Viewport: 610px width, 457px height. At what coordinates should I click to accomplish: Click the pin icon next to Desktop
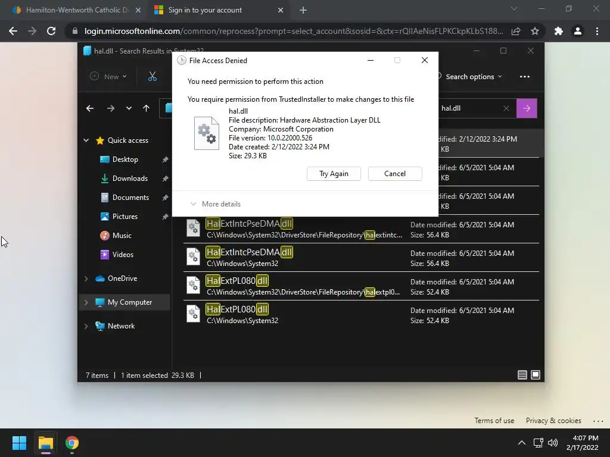[165, 159]
